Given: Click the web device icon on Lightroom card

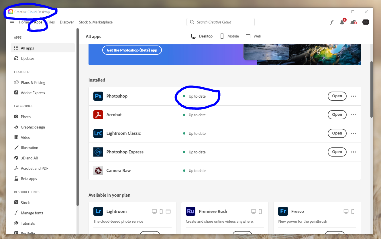Looking at the screenshot, I should [x=168, y=212].
